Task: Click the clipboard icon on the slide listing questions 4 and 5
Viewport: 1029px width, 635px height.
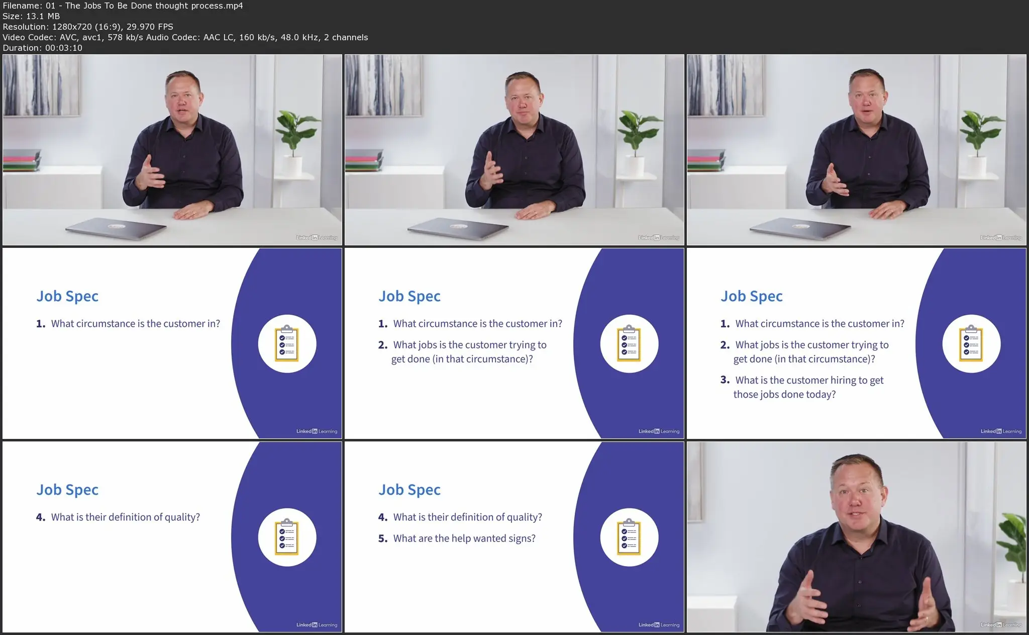Action: [x=629, y=537]
